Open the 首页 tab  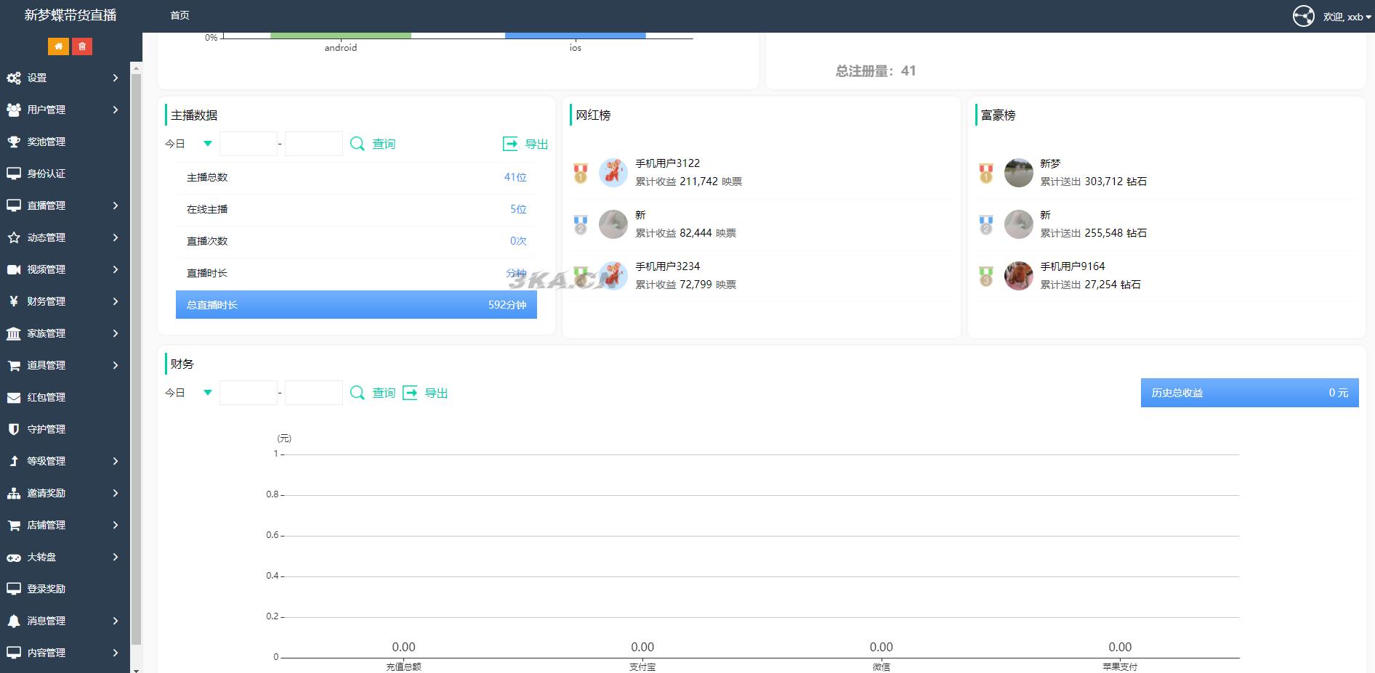pyautogui.click(x=180, y=15)
